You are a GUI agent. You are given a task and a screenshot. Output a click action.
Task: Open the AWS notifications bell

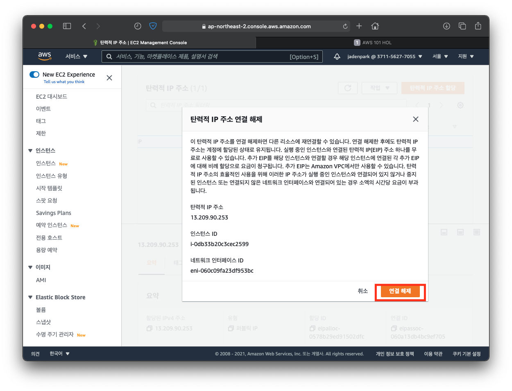coord(337,57)
